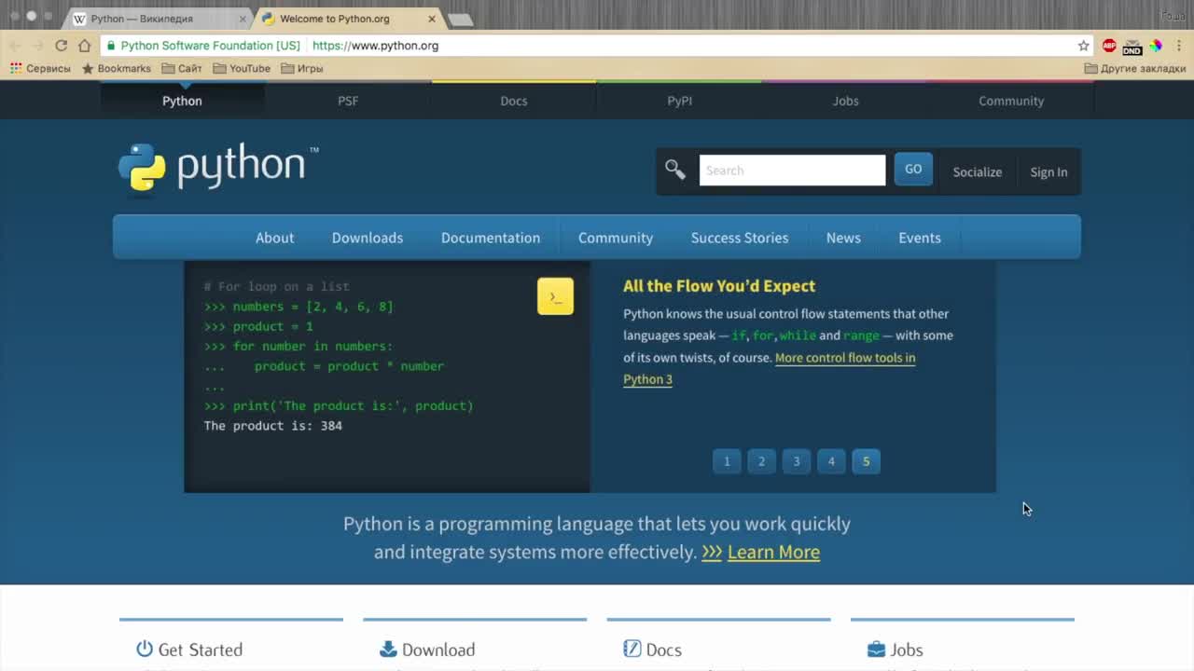Open the Events menu
This screenshot has height=671, width=1194.
pyautogui.click(x=920, y=238)
